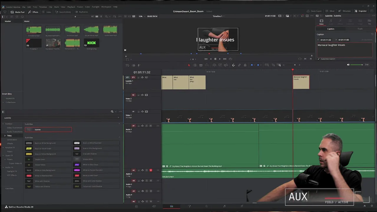Open the Favorites section
The image size is (377, 212).
click(9, 188)
